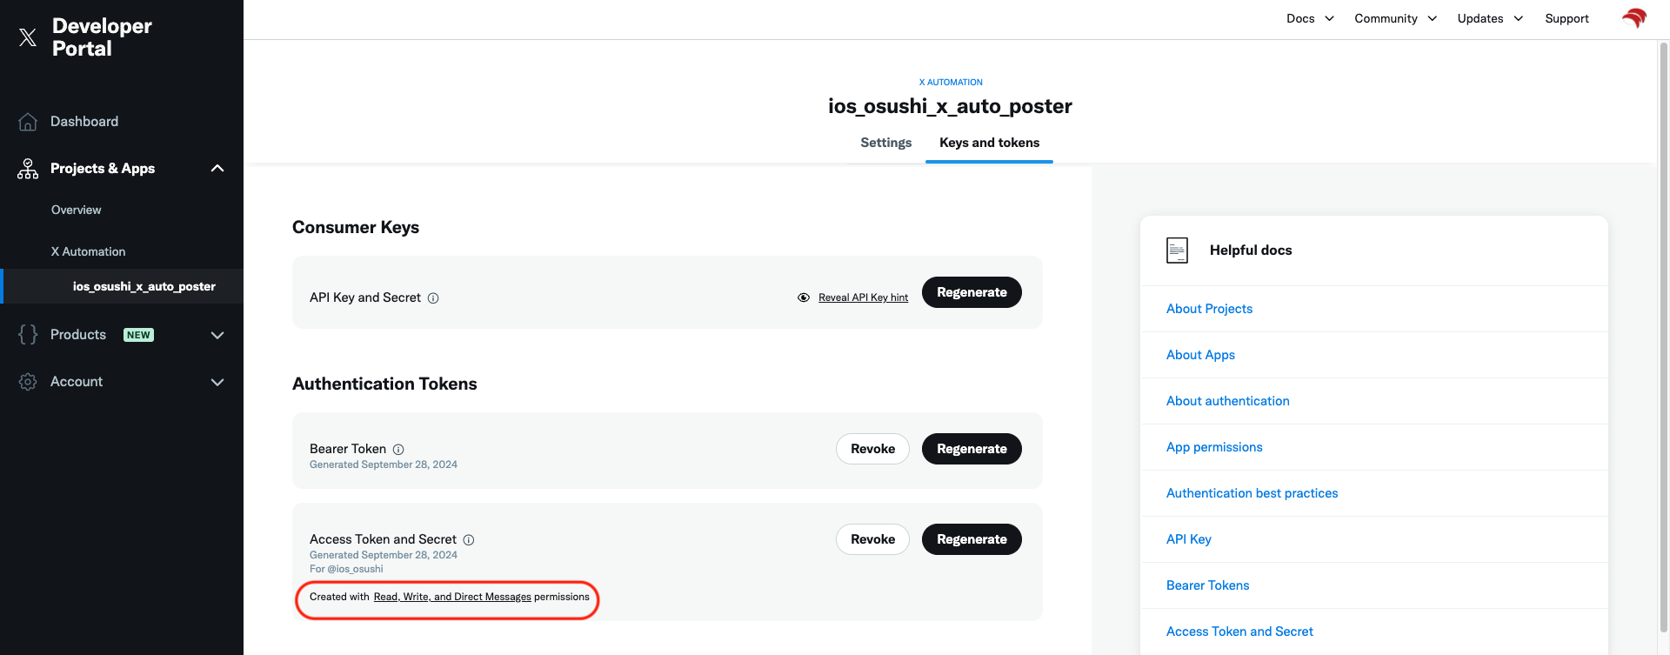Expand the Products section chevron
Screen dimensions: 1670x655
coord(217,336)
